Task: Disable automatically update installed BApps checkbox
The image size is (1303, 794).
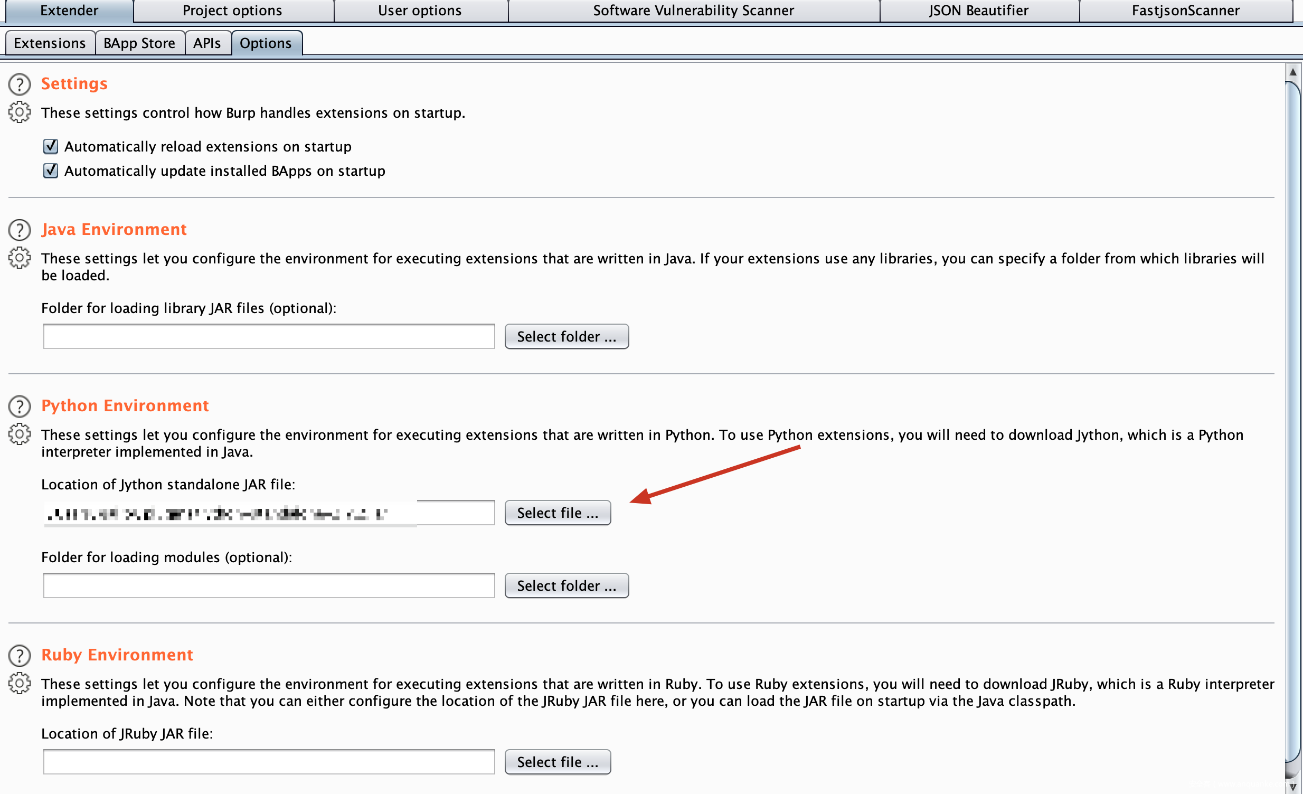Action: (x=51, y=170)
